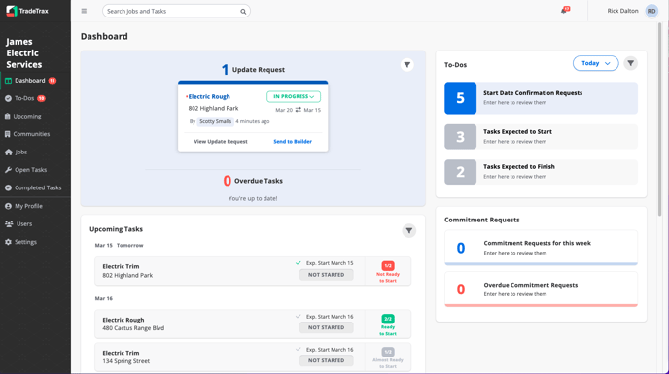This screenshot has height=374, width=669.
Task: Filter the Update Request panel
Action: pyautogui.click(x=407, y=65)
